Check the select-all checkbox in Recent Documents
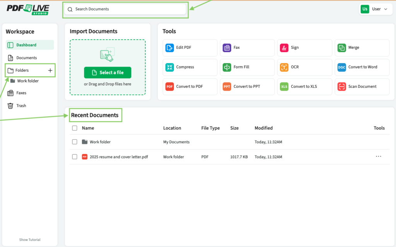 74,128
